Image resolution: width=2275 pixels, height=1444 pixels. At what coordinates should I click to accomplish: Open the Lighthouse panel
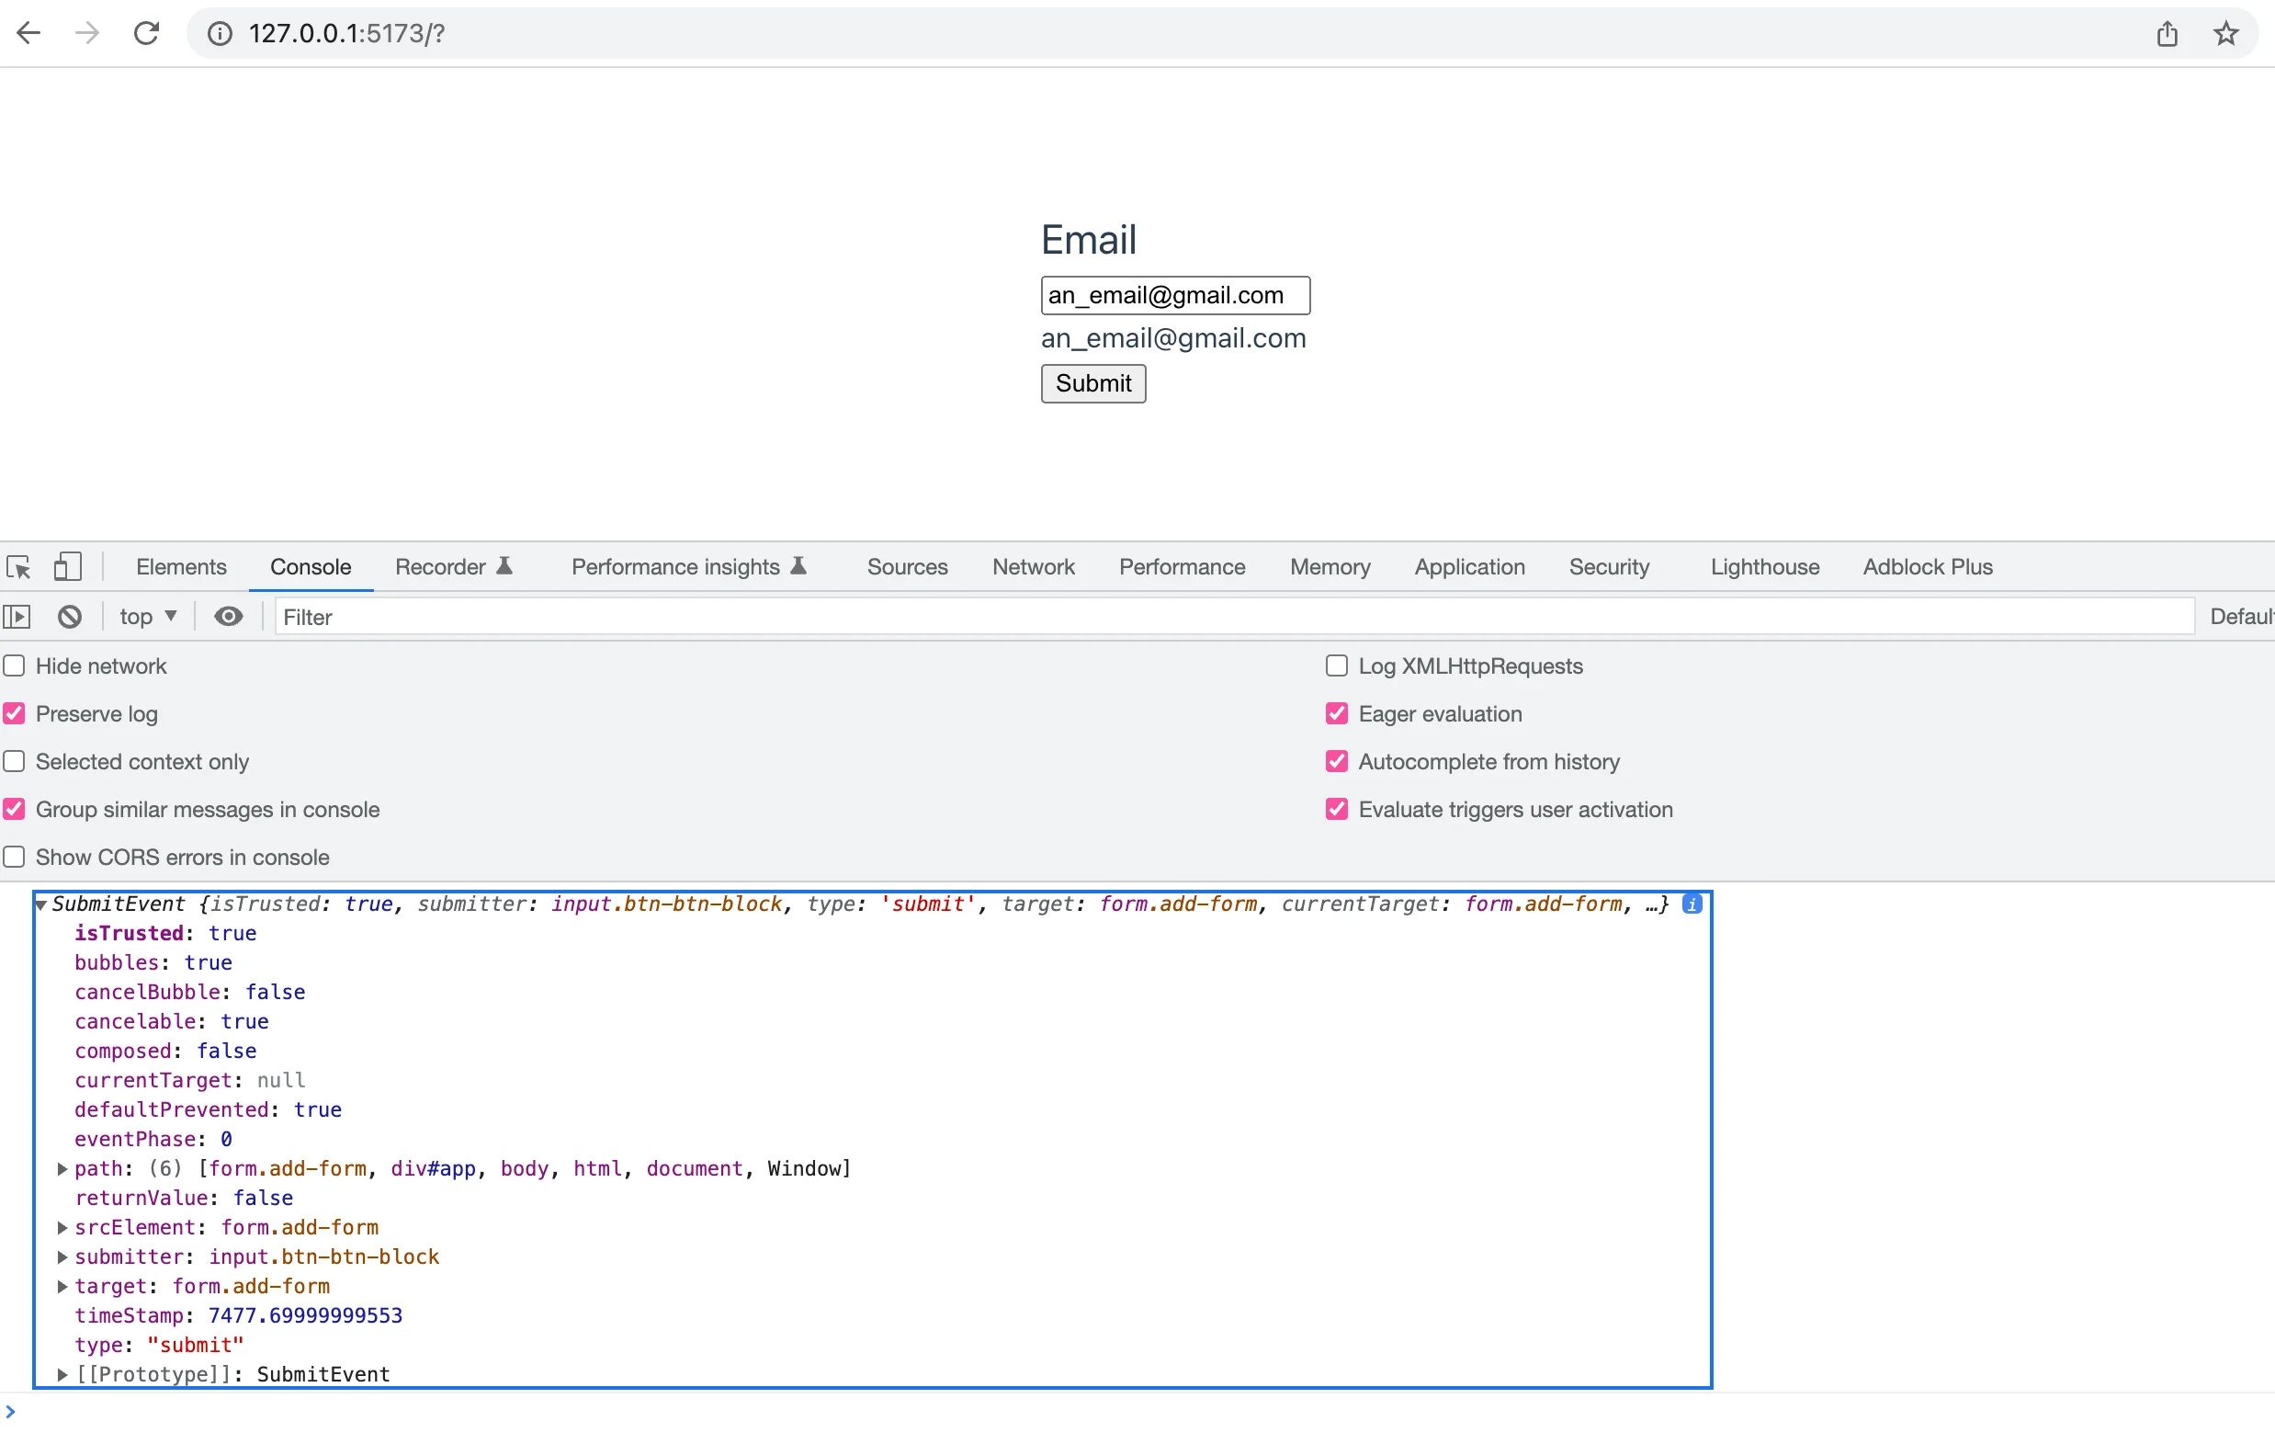[x=1764, y=567]
